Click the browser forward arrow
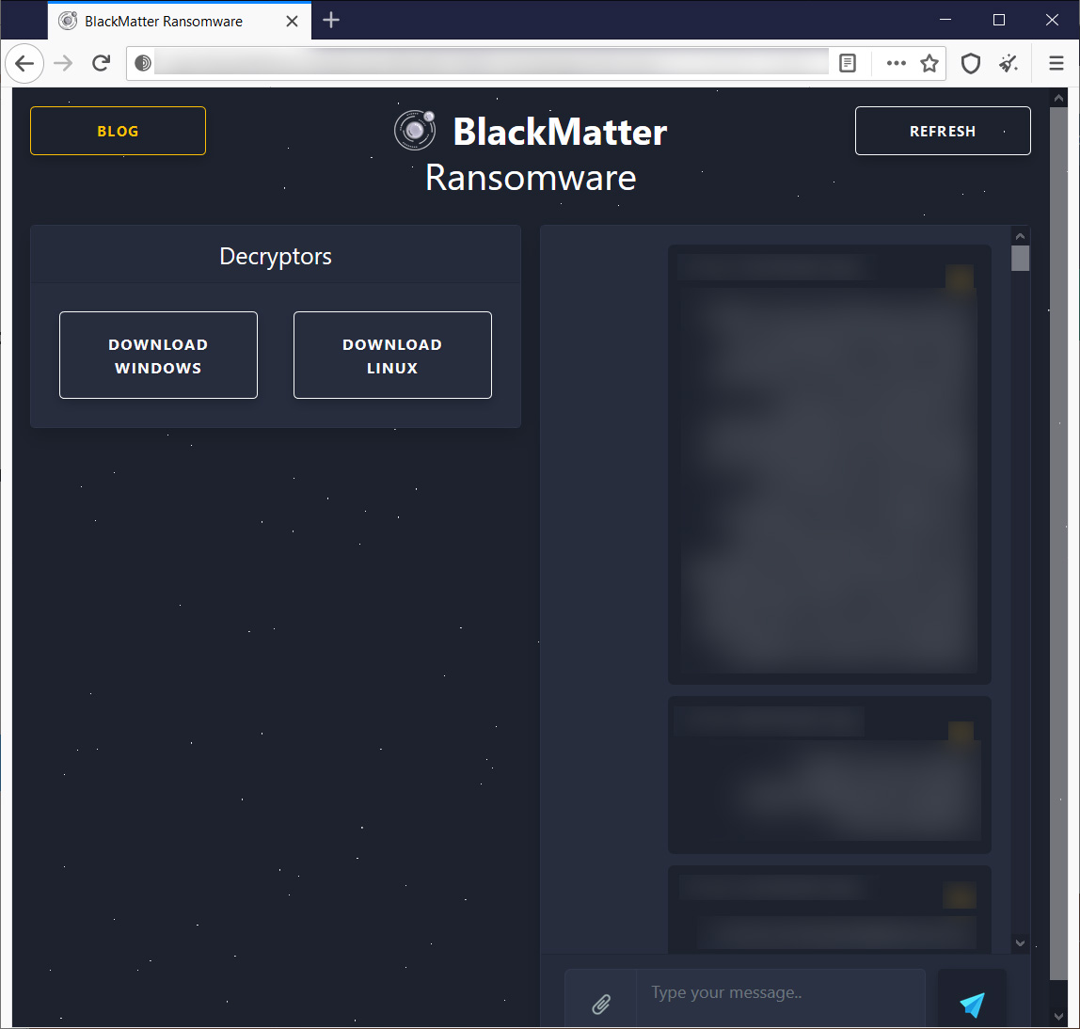This screenshot has height=1029, width=1080. (63, 63)
